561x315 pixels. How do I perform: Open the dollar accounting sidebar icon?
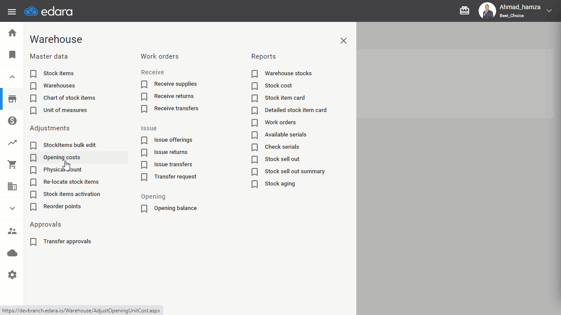click(12, 121)
